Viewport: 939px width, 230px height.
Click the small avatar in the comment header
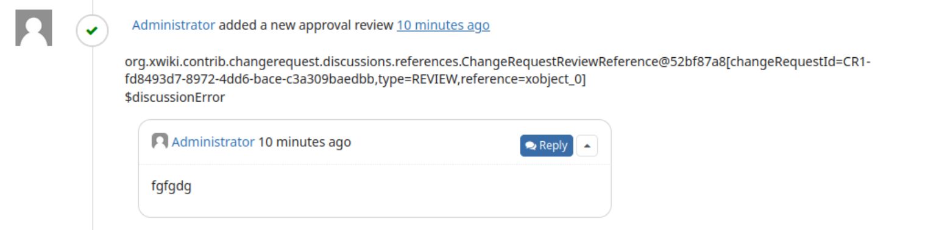(160, 142)
